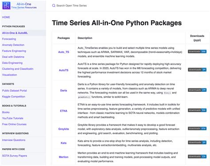Open the Auto_TS package link

[64, 52]
